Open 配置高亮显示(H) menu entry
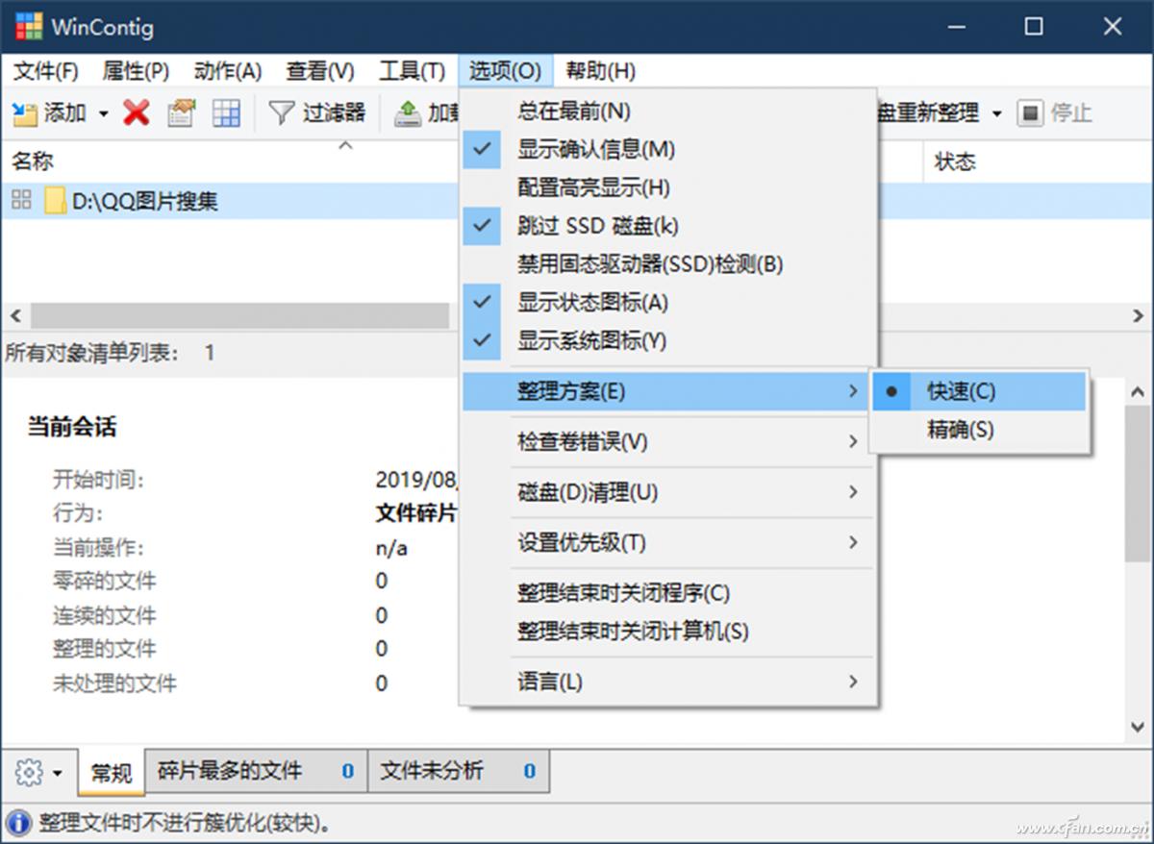The width and height of the screenshot is (1154, 844). pos(668,187)
